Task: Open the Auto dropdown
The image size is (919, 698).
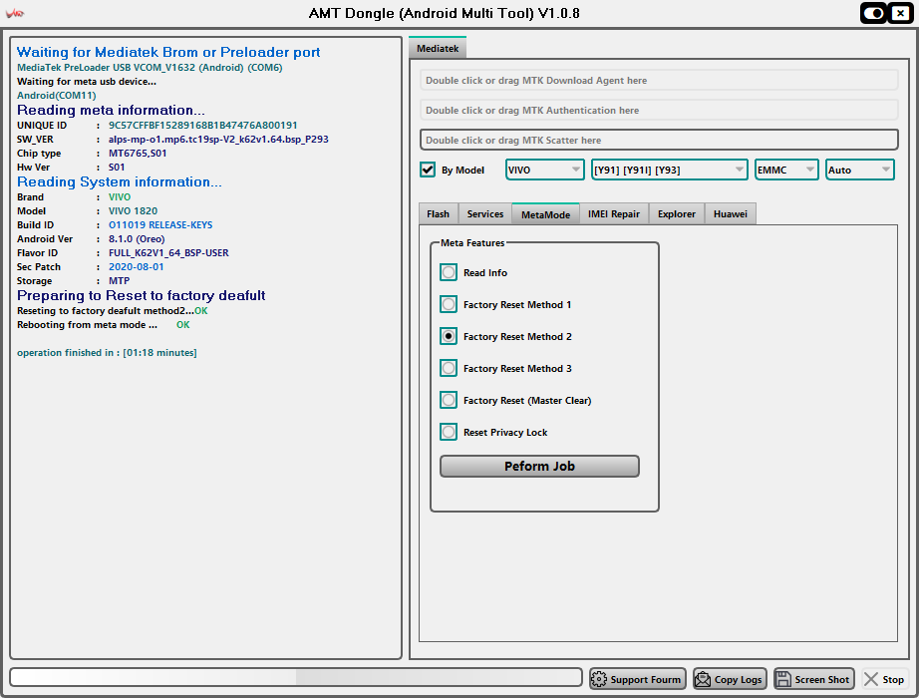Action: (x=860, y=170)
